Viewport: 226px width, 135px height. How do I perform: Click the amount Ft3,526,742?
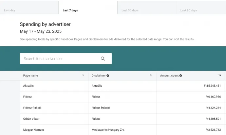[x=213, y=130]
